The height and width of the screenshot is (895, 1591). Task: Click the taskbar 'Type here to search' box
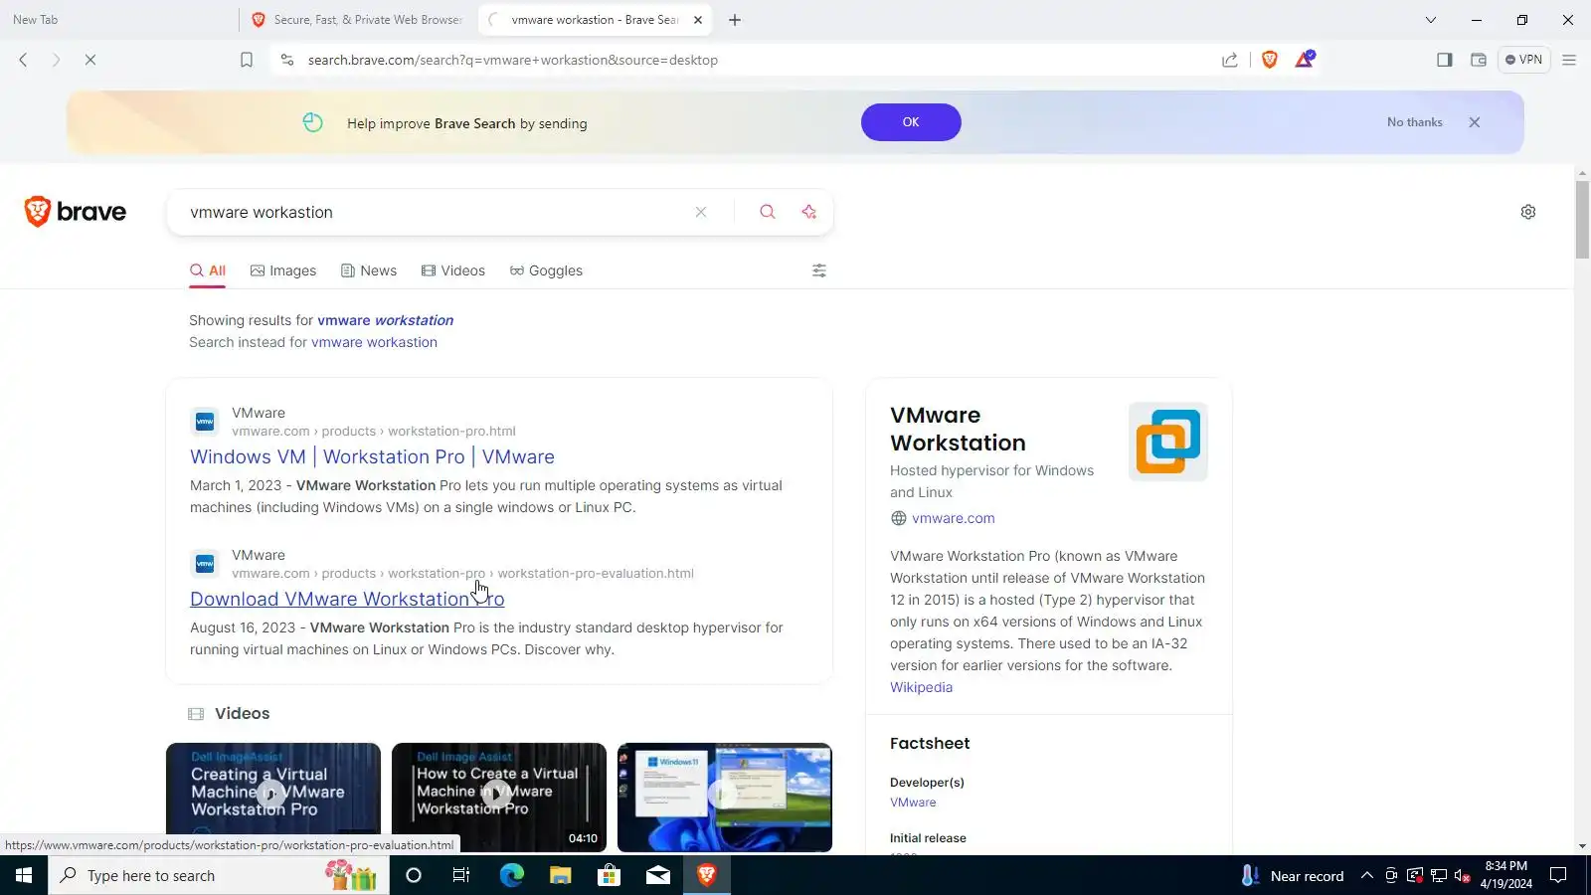(x=219, y=875)
